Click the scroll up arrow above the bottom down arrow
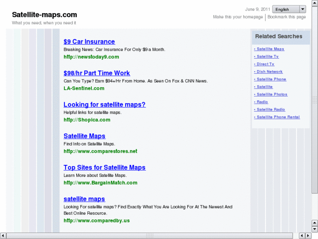This screenshot has width=318, height=239. click(x=315, y=223)
